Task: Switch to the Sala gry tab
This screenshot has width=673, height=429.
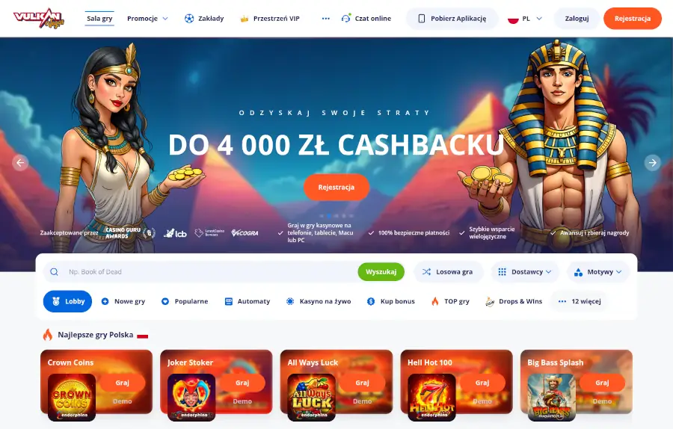Action: click(x=99, y=19)
